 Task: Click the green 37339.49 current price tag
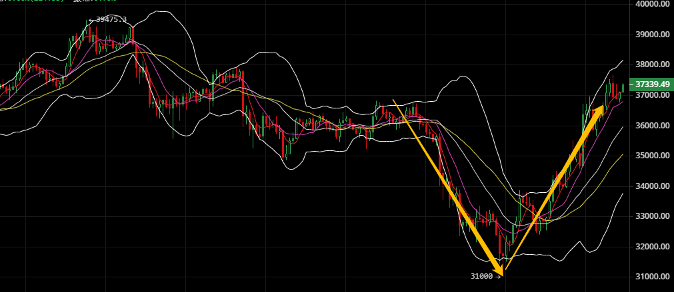651,84
